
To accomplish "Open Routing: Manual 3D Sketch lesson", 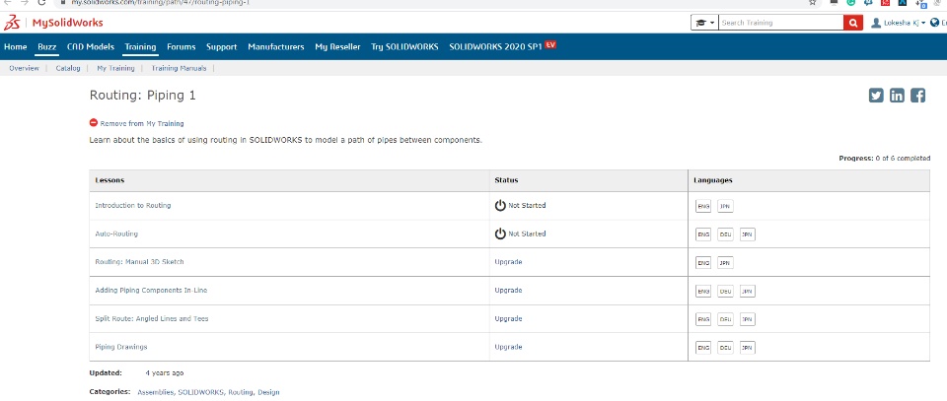I will click(139, 262).
